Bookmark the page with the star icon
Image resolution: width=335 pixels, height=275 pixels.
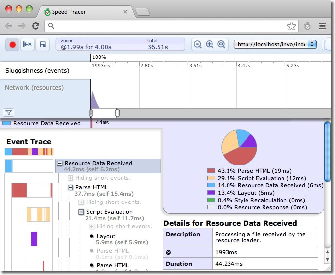tap(291, 26)
